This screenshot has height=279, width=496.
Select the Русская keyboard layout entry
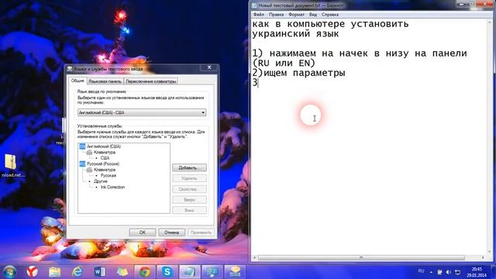[x=108, y=175]
